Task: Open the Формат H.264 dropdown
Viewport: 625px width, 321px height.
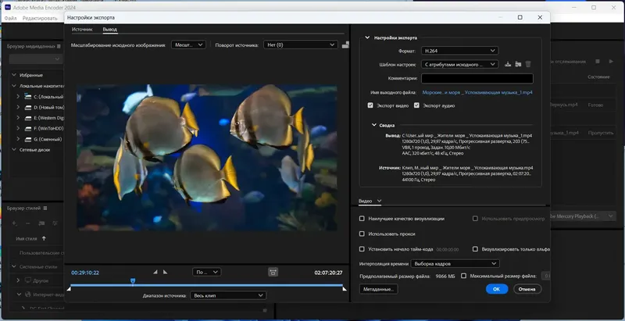Action: click(459, 51)
